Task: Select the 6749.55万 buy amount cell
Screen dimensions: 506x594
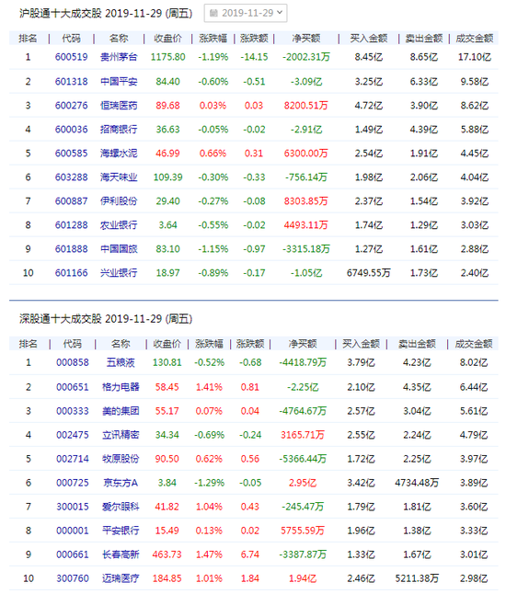Action: click(x=368, y=273)
